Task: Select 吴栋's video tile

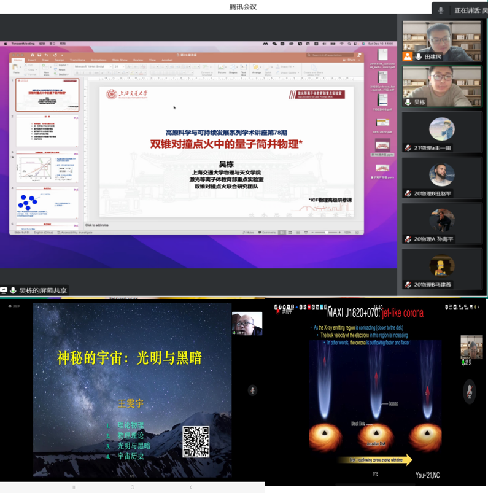Action: pyautogui.click(x=441, y=87)
